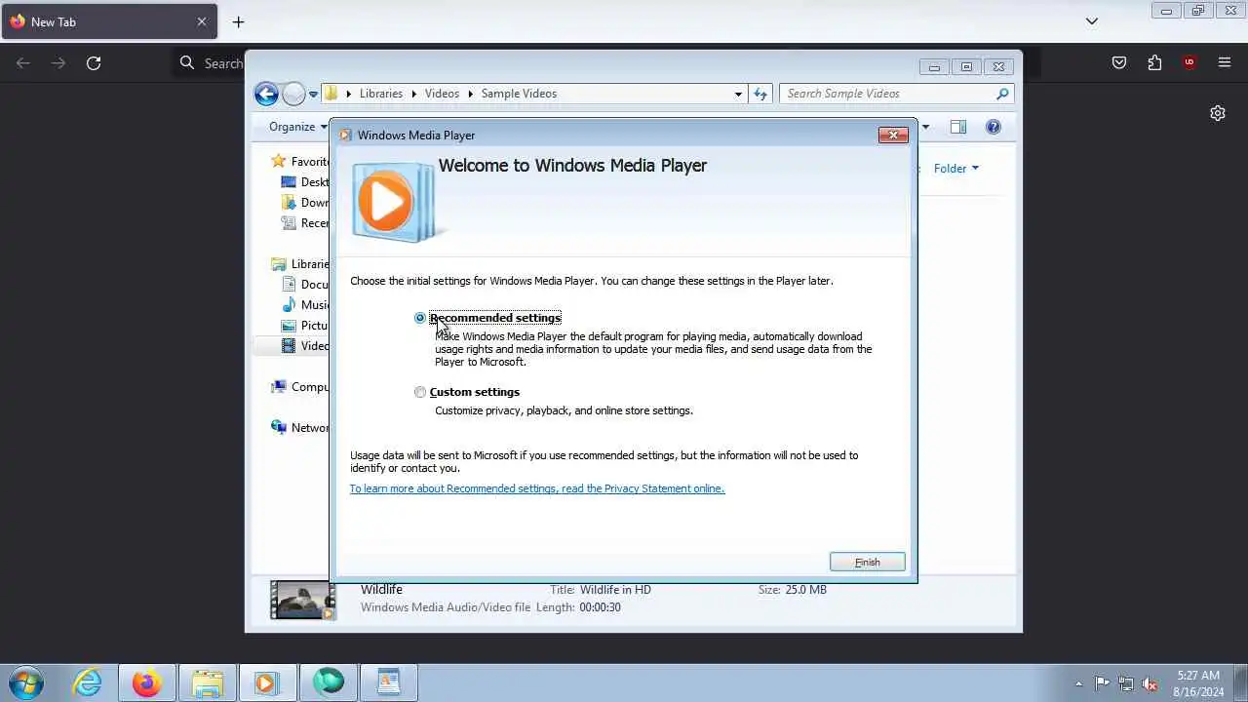Toggle the Explorer preview pane button
This screenshot has width=1248, height=702.
(x=957, y=127)
